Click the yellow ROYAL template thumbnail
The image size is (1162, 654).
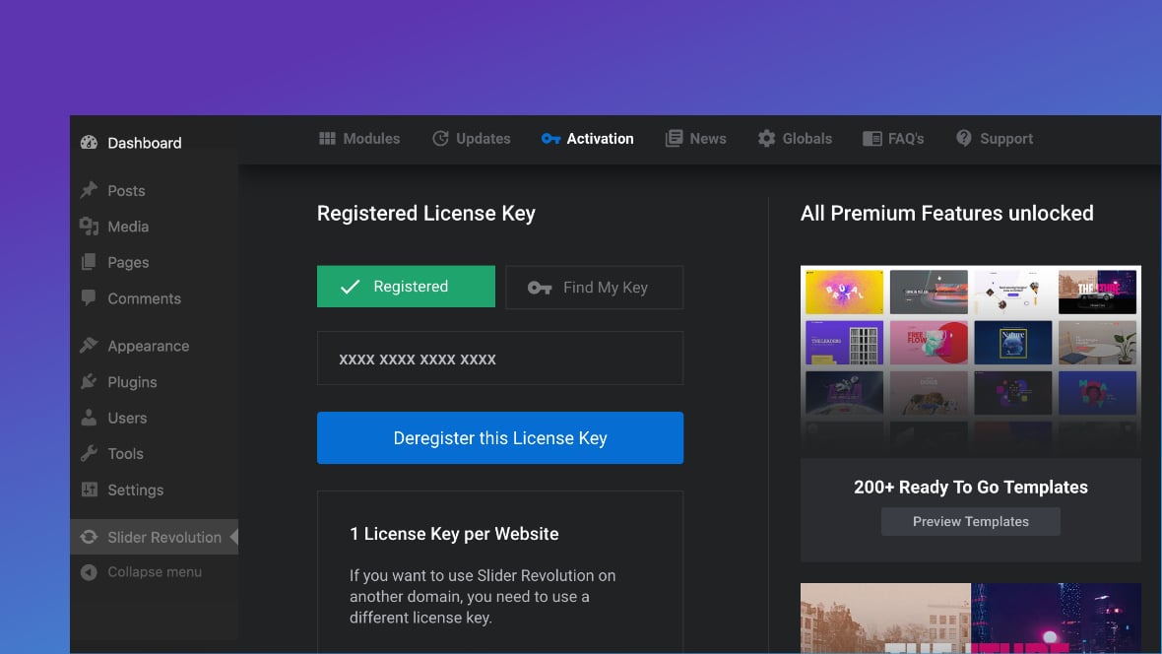click(x=844, y=292)
